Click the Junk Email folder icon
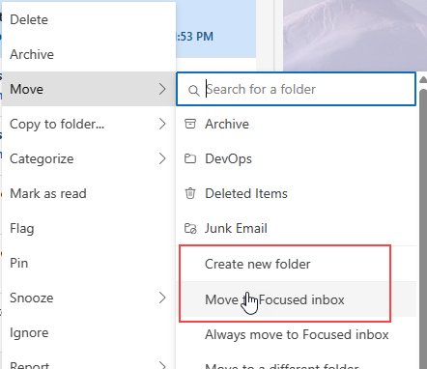Viewport: 427px width, 369px height. 190,228
